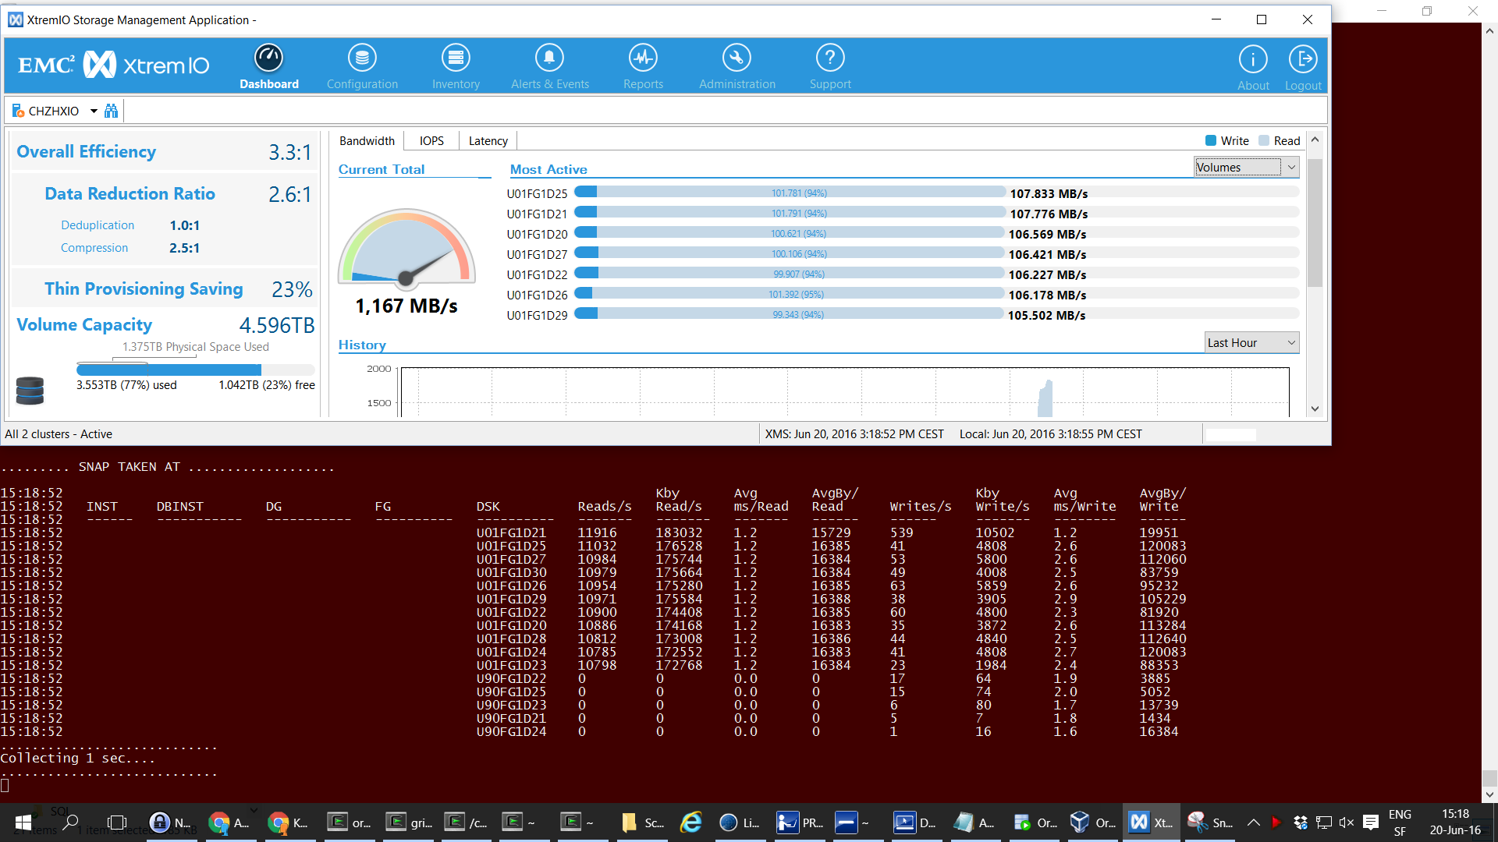Toggle the Read legend indicator
The height and width of the screenshot is (842, 1498).
tap(1264, 141)
